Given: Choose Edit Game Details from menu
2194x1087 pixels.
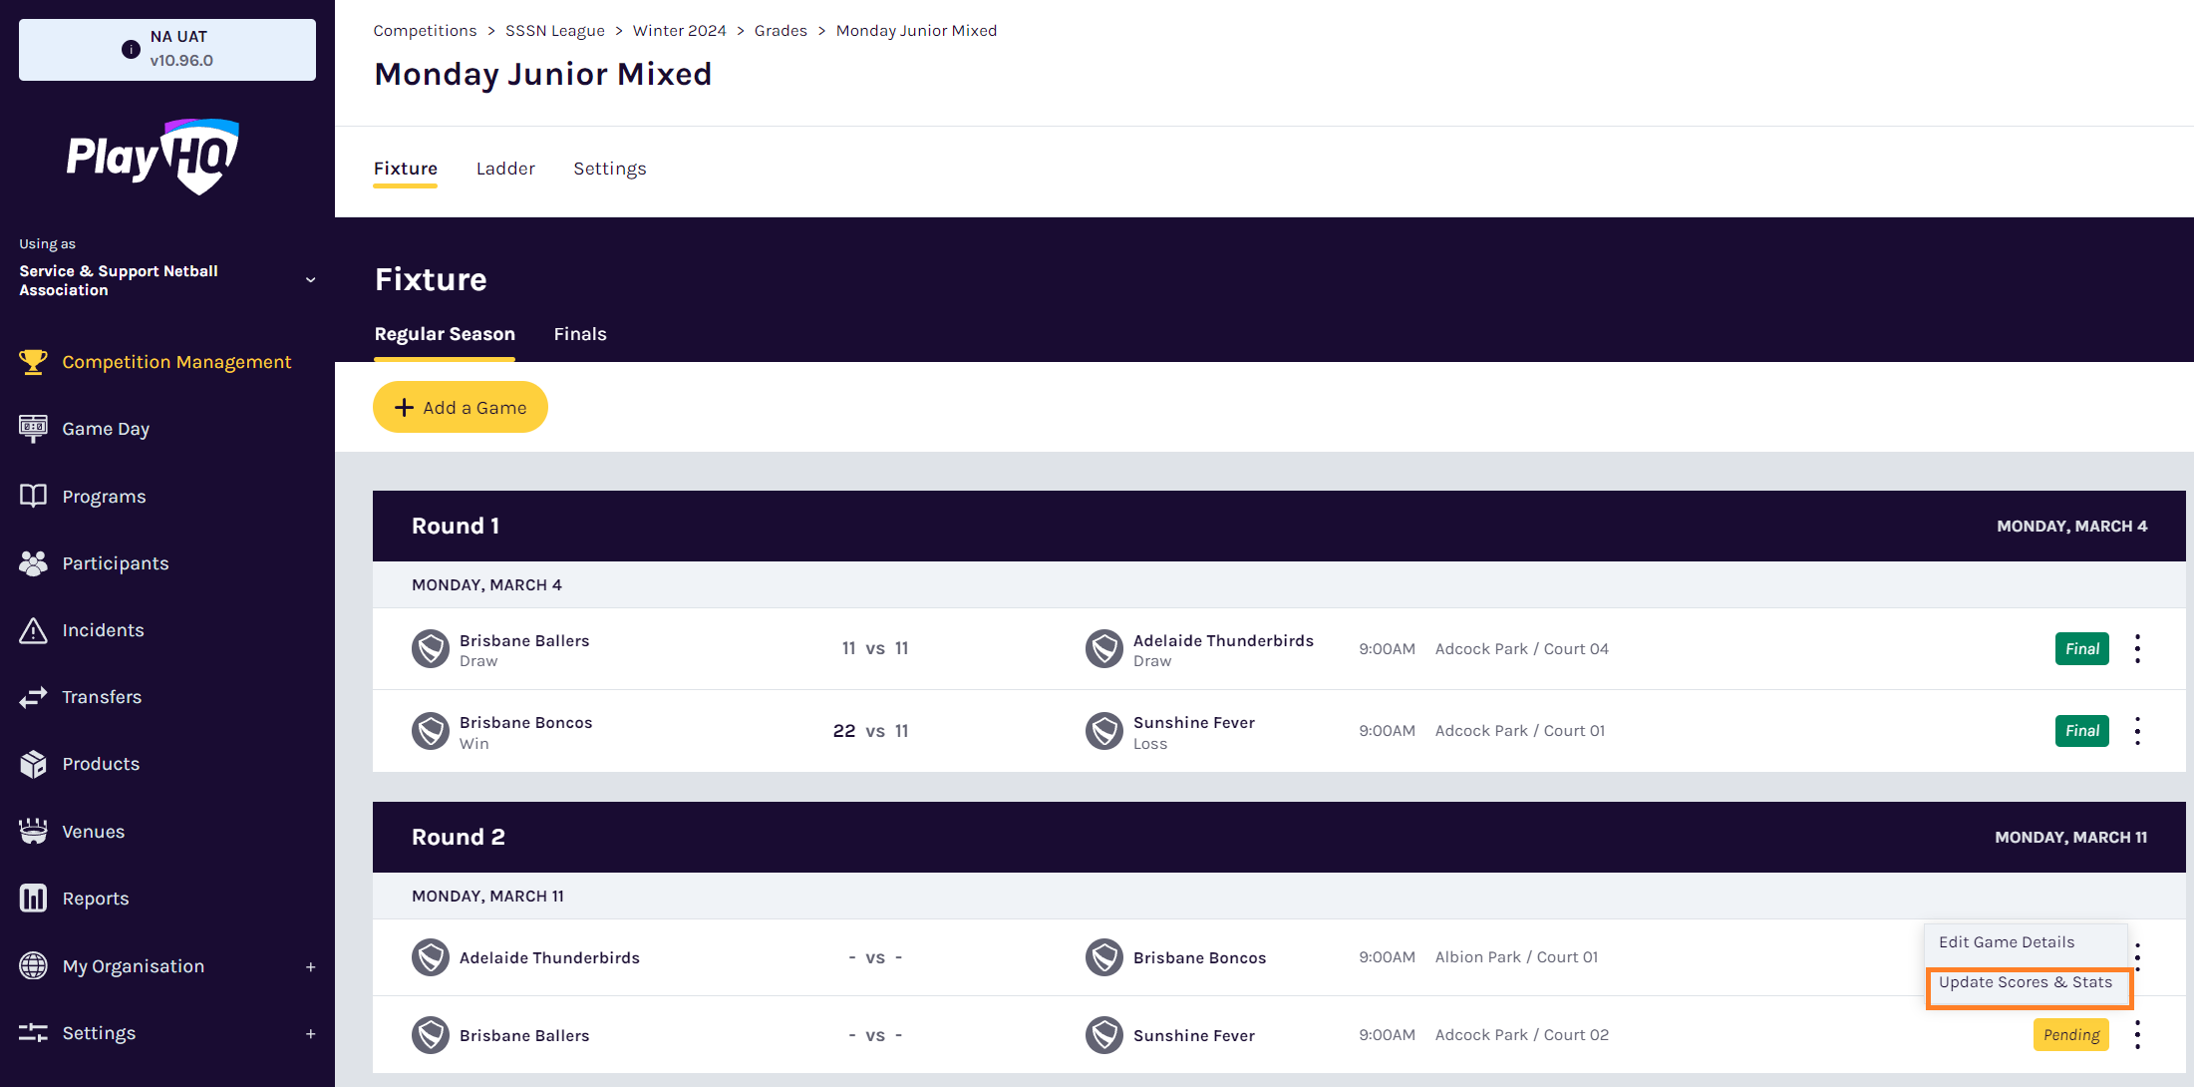Looking at the screenshot, I should (x=2007, y=942).
